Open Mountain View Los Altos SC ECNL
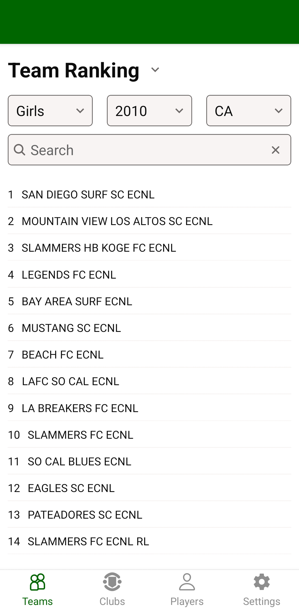Screen dimensions: 299x608 (x=117, y=221)
